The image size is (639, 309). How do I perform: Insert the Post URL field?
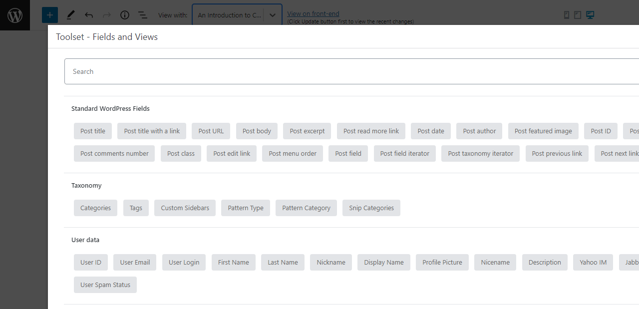[211, 131]
